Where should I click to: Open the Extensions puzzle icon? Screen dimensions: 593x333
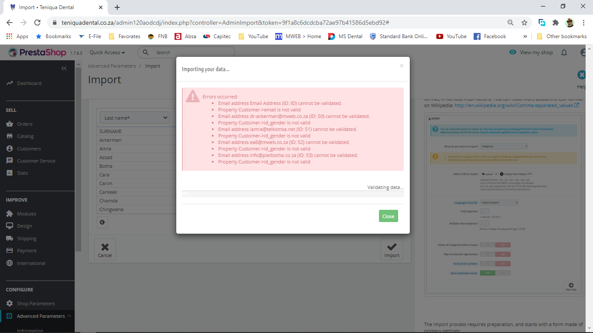[x=556, y=23]
